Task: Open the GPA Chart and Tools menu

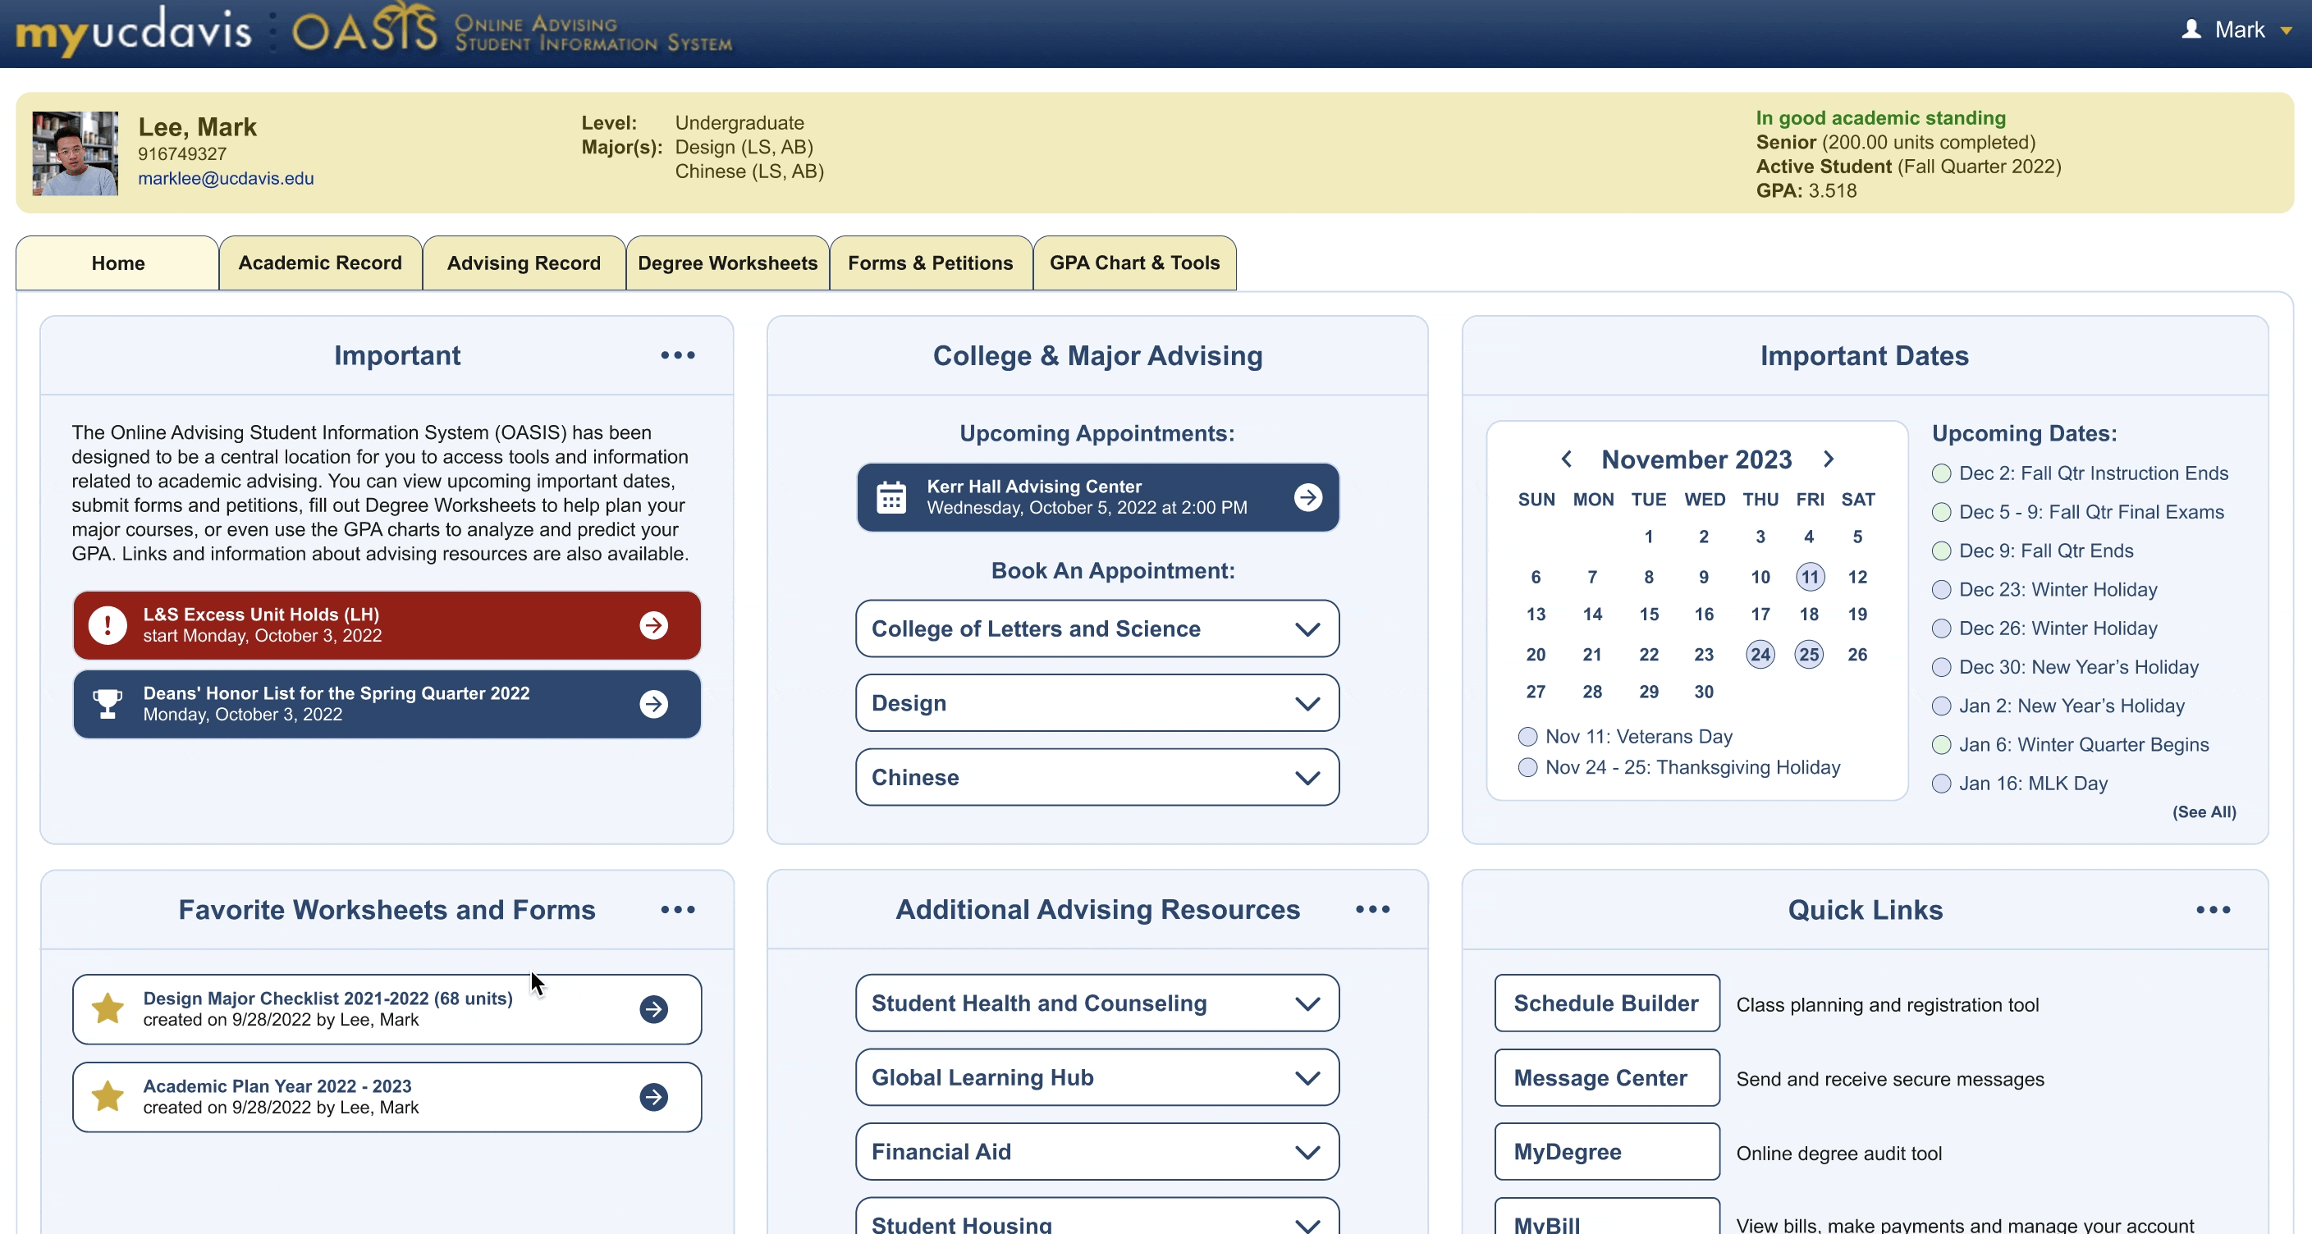Action: tap(1134, 263)
